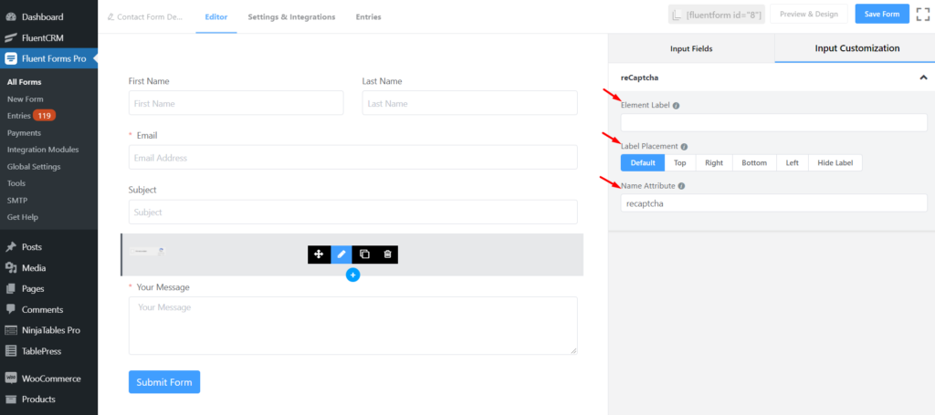Delete the reCaptcha field with trash icon
Viewport: 935px width, 415px height.
click(x=387, y=254)
